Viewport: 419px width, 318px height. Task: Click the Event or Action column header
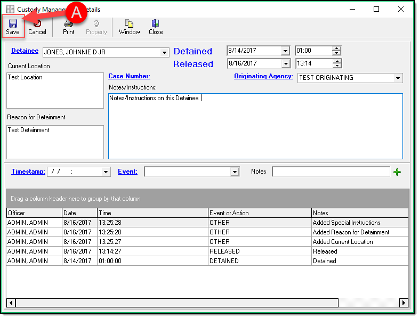coord(260,213)
